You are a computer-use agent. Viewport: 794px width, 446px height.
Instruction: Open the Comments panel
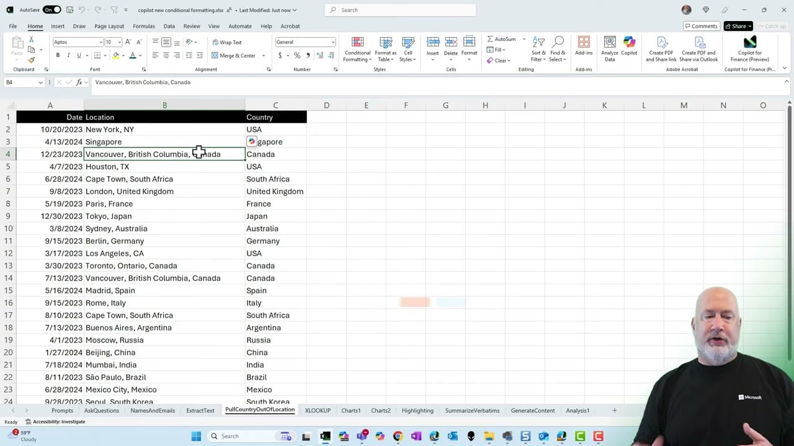point(702,26)
